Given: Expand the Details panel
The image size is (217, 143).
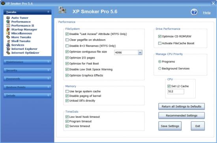Looking at the screenshot, I should (27, 95).
